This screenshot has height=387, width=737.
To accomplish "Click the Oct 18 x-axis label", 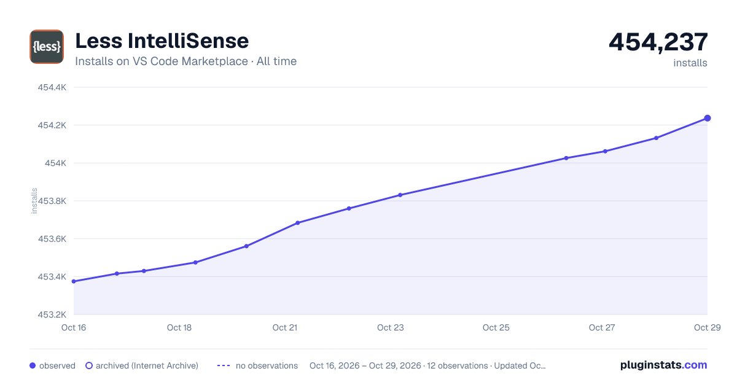I will (179, 327).
